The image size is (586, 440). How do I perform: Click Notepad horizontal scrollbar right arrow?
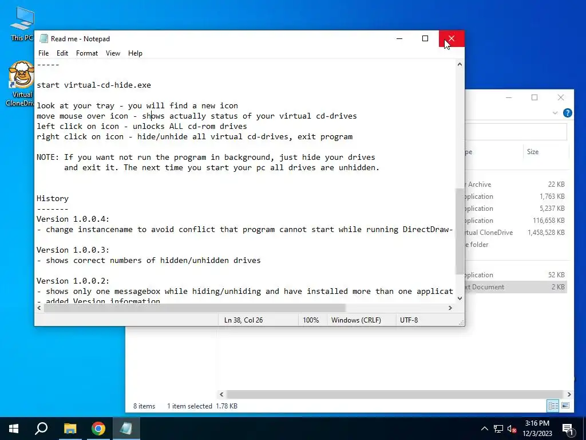coord(450,308)
